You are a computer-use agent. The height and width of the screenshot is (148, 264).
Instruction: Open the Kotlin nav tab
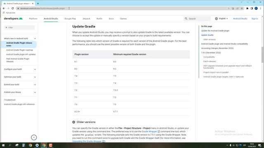[x=99, y=18]
